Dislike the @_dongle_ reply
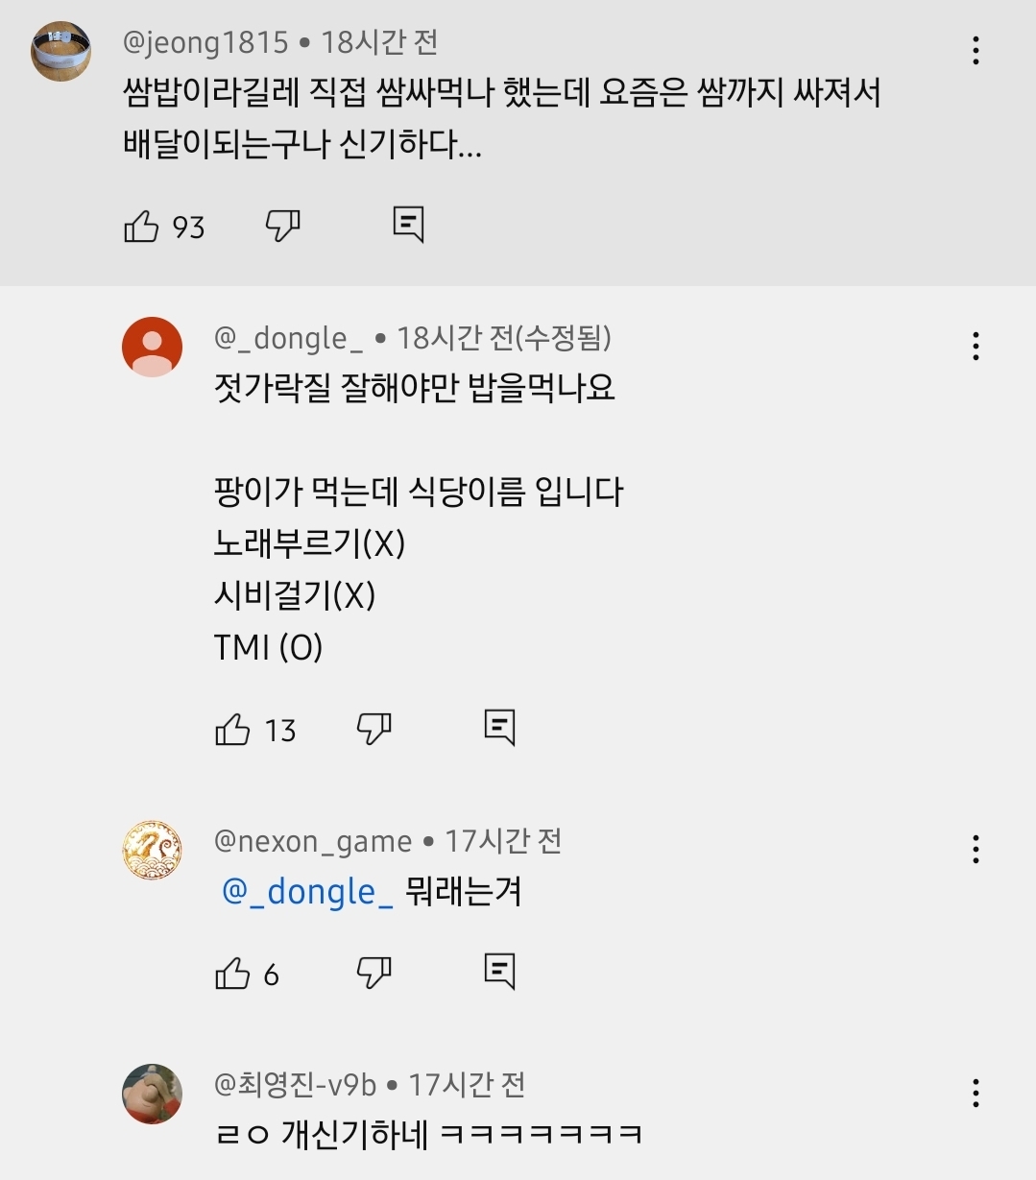This screenshot has height=1180, width=1036. (x=373, y=730)
